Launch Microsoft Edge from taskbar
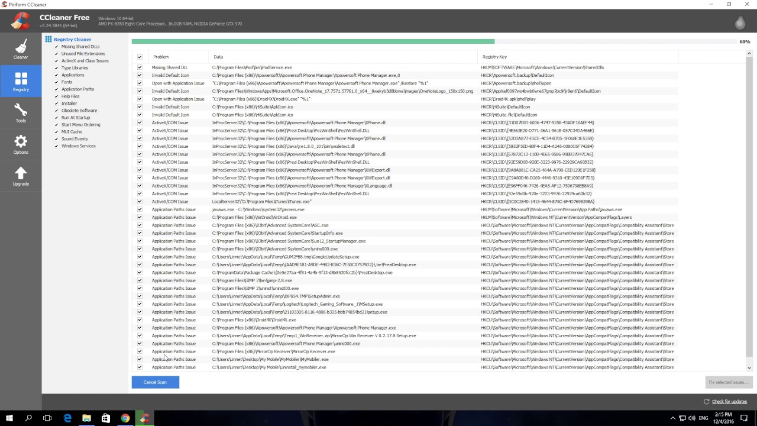Image resolution: width=757 pixels, height=426 pixels. (67, 418)
